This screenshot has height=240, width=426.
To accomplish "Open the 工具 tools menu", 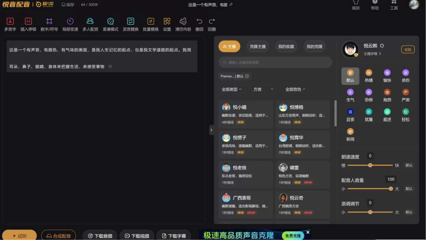I will (394, 5).
